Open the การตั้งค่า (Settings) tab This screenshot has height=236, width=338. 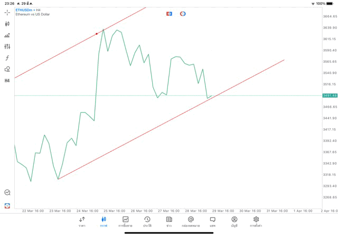[256, 222]
